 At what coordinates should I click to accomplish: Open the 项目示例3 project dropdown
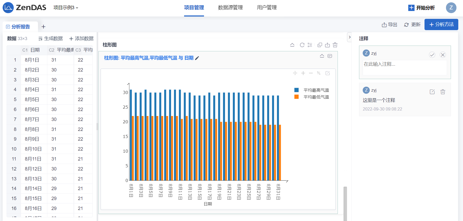[x=66, y=8]
